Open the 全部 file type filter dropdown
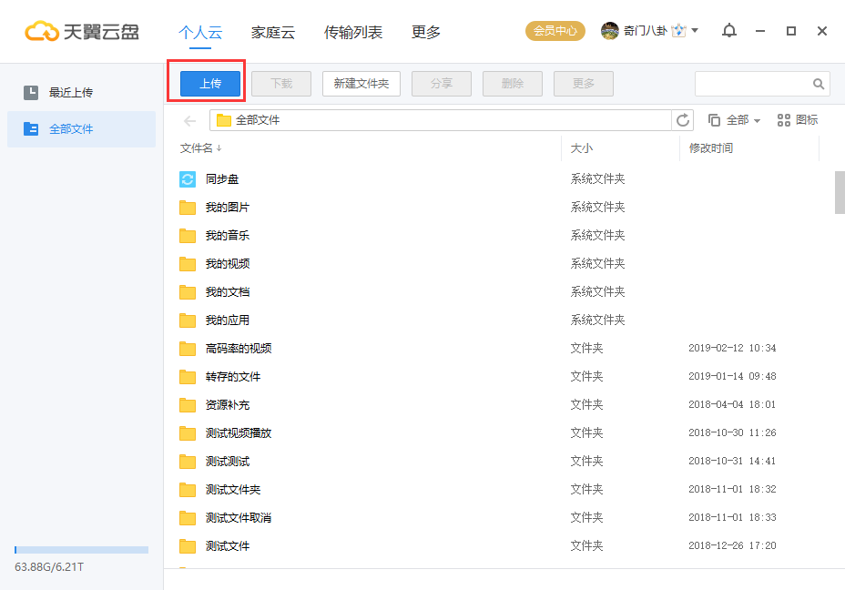This screenshot has width=845, height=590. pos(735,119)
